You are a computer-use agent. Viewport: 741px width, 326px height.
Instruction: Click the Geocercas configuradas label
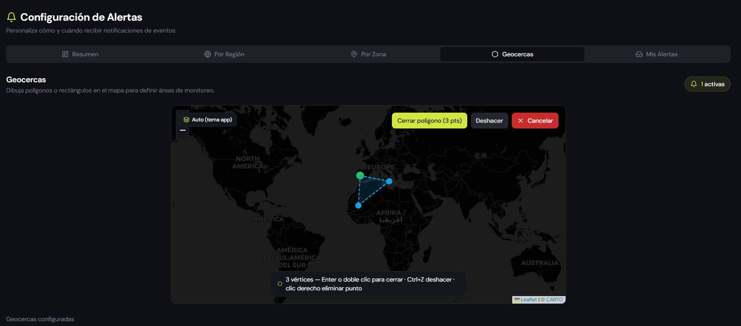coord(40,319)
